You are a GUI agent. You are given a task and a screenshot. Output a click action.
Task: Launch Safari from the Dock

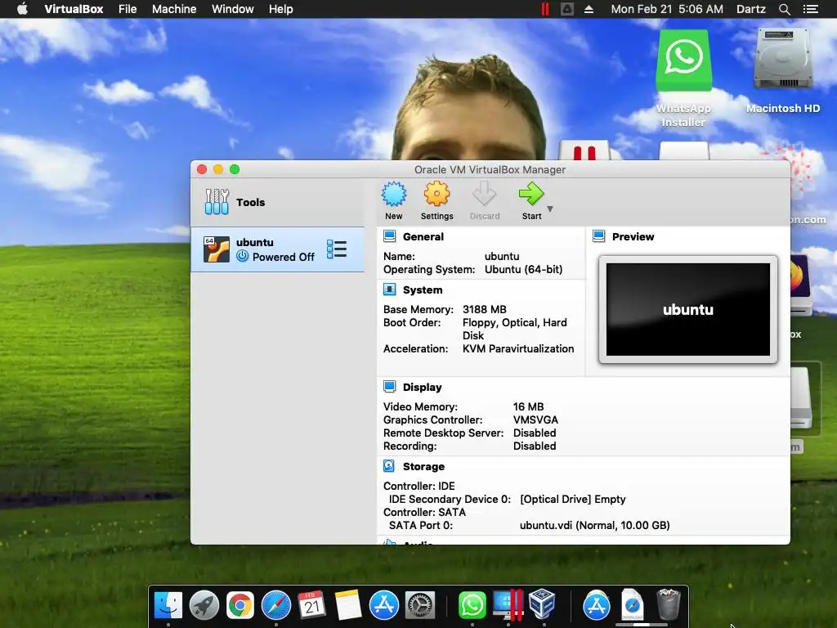click(x=276, y=605)
